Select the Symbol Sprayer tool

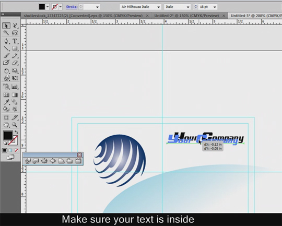(6, 87)
